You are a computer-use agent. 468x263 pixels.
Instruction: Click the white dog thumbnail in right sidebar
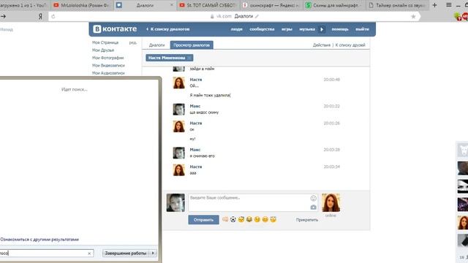point(463,150)
